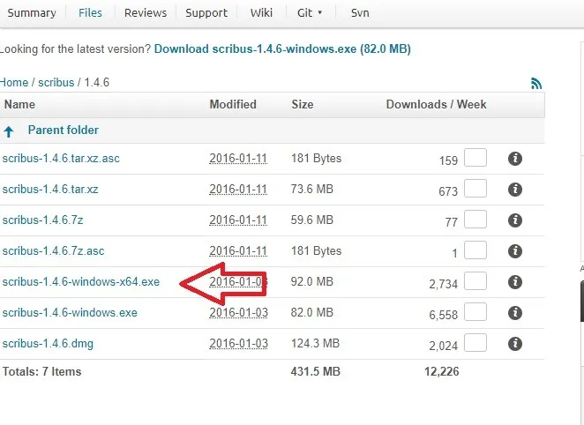
Task: Open downloads box beside 2,734
Action: (475, 281)
